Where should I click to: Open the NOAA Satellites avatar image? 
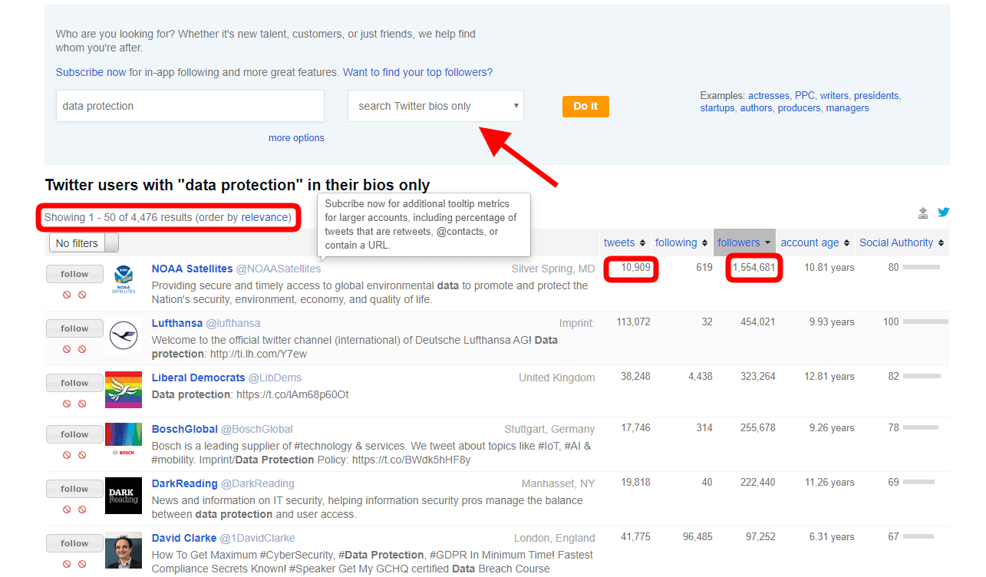124,280
